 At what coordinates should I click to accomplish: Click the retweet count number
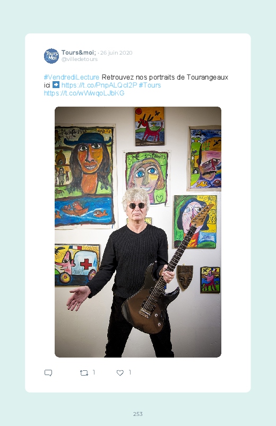tap(94, 372)
